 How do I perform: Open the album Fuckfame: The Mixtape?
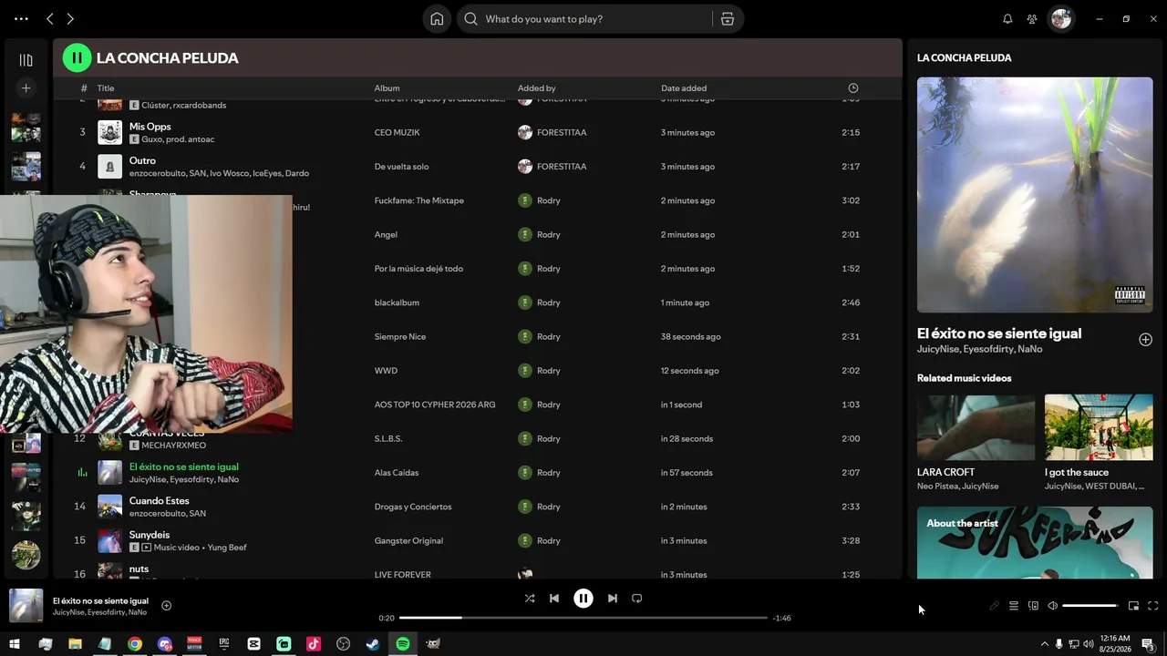pyautogui.click(x=419, y=200)
